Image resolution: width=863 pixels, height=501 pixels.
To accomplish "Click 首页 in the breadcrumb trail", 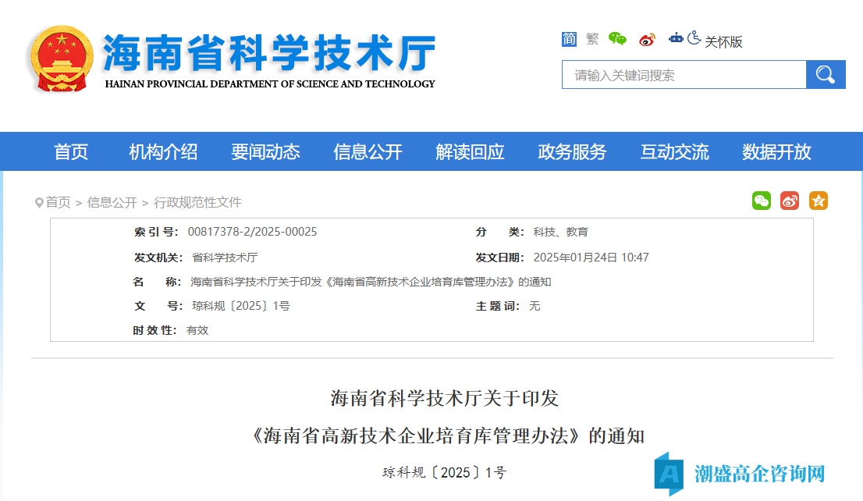I will [58, 203].
